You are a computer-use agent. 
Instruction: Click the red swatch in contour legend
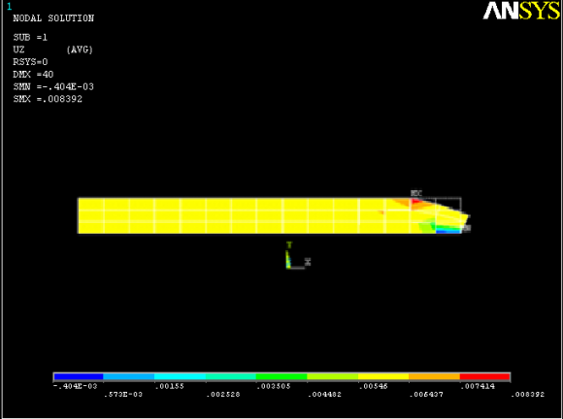pyautogui.click(x=484, y=376)
